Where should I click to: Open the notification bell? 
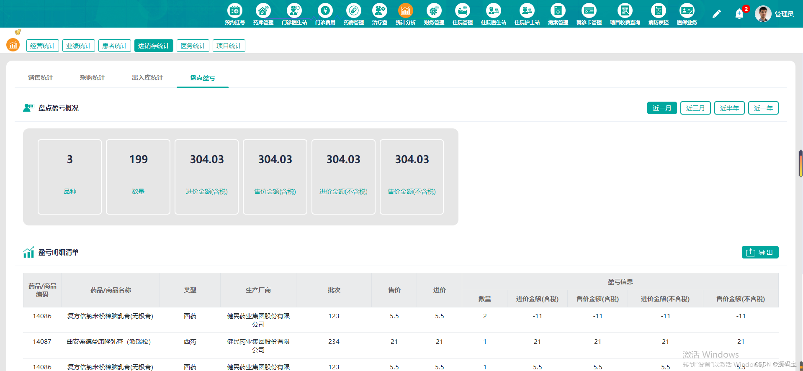tap(739, 14)
